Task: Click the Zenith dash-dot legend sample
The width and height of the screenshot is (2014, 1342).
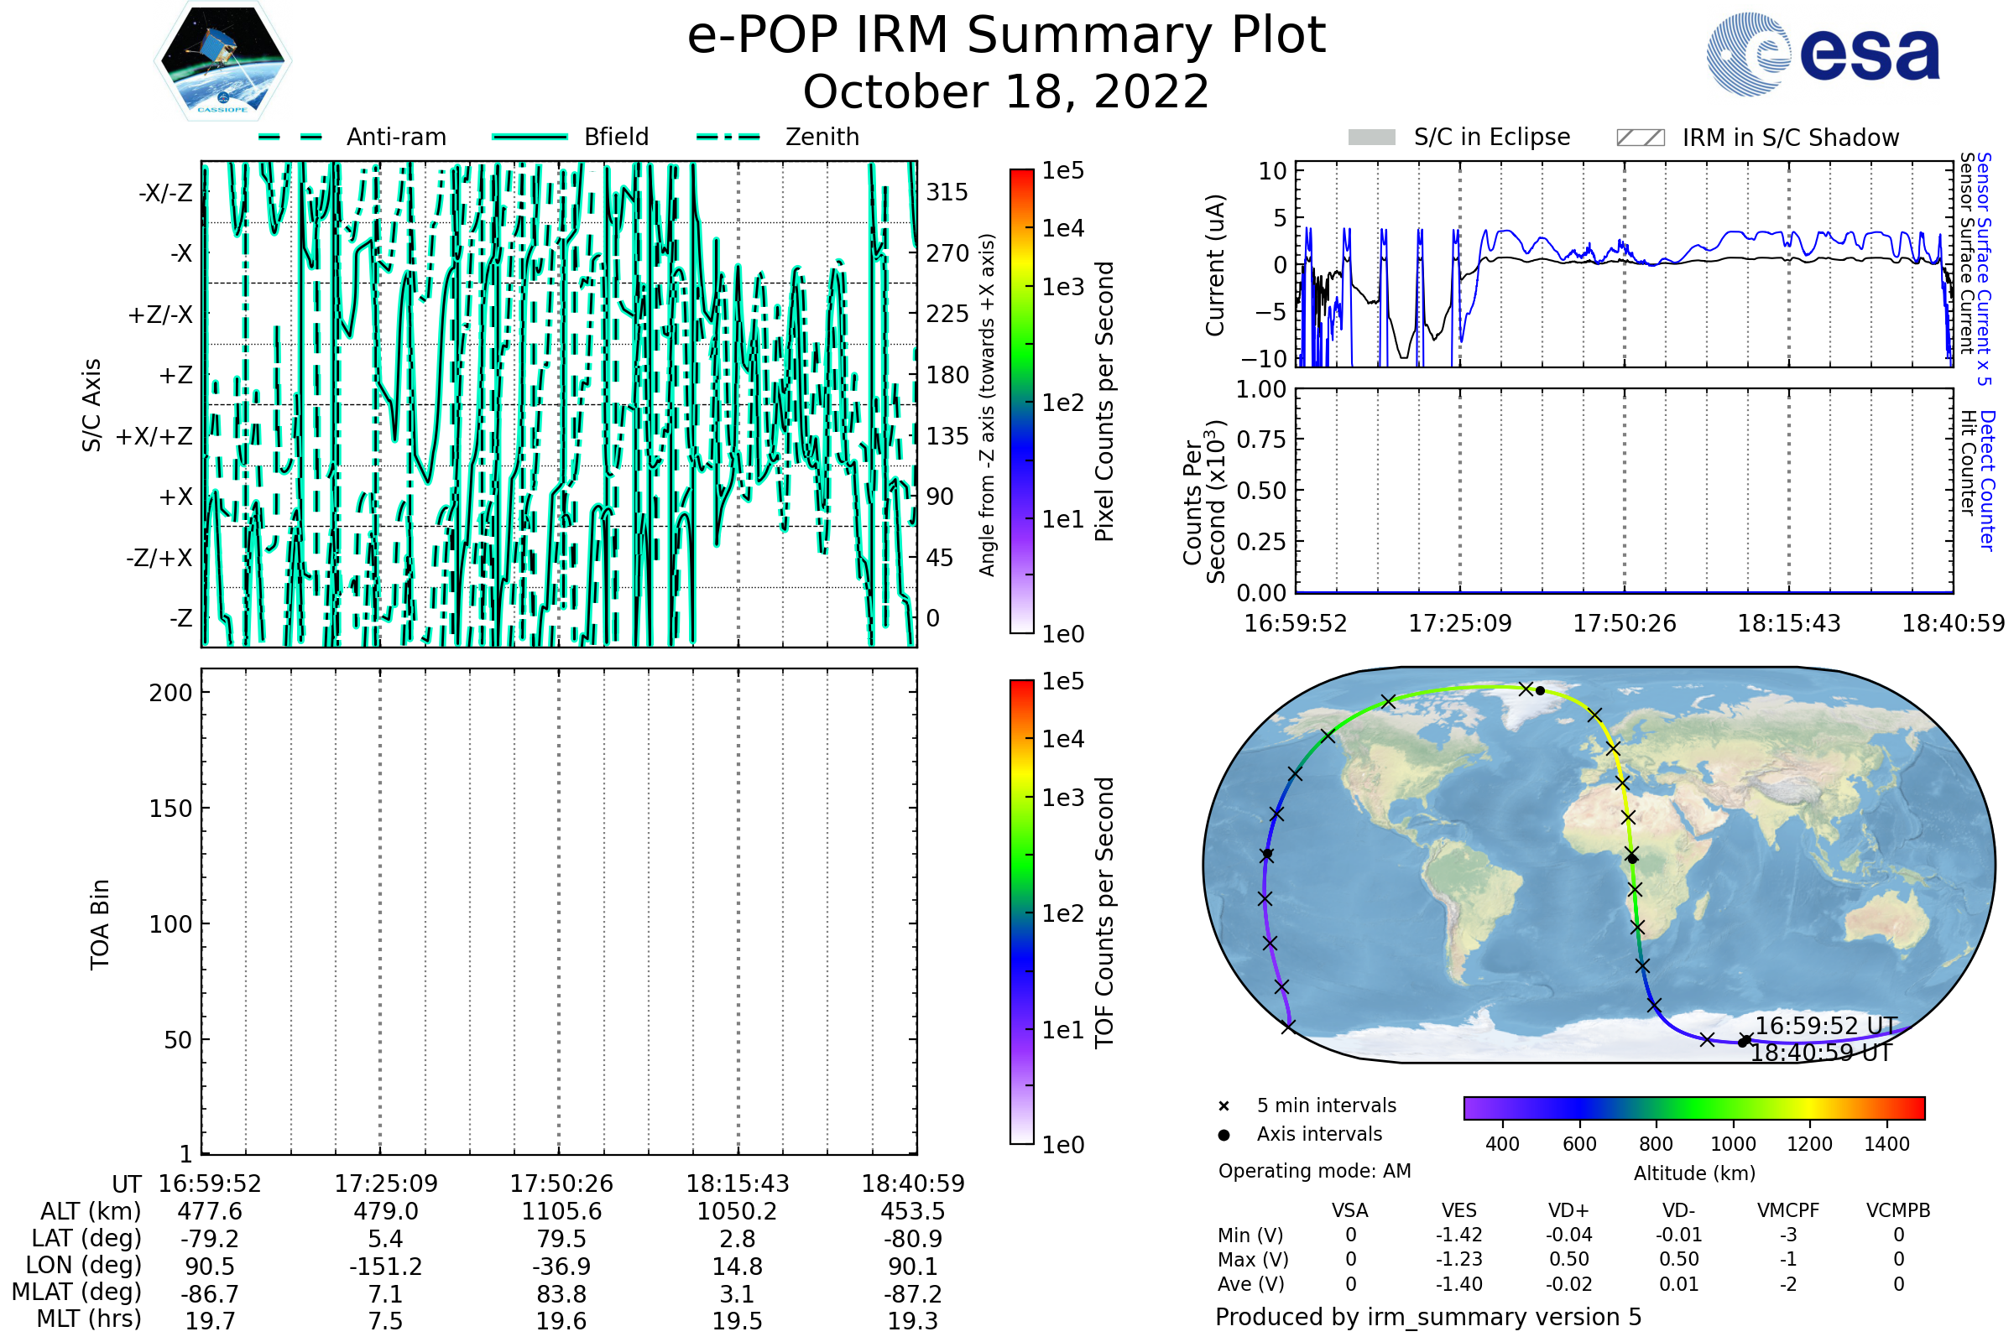Action: pyautogui.click(x=728, y=137)
